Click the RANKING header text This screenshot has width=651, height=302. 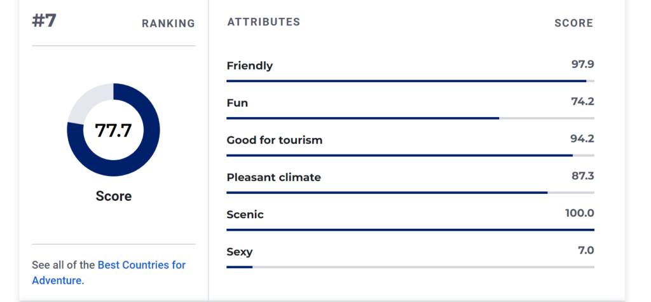168,24
